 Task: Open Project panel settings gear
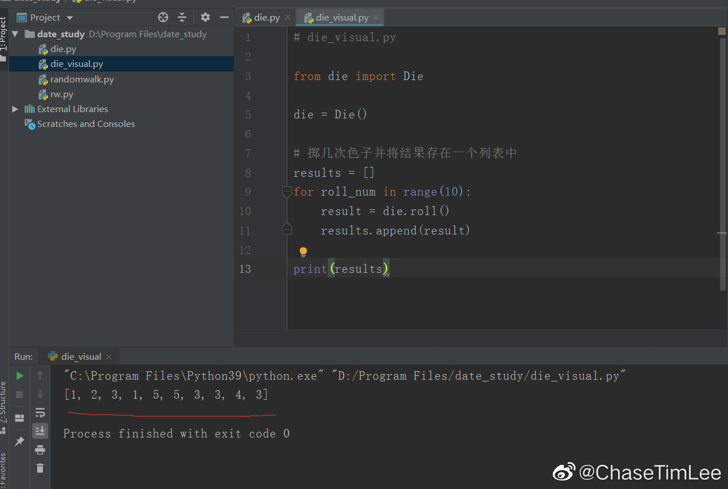pyautogui.click(x=205, y=17)
